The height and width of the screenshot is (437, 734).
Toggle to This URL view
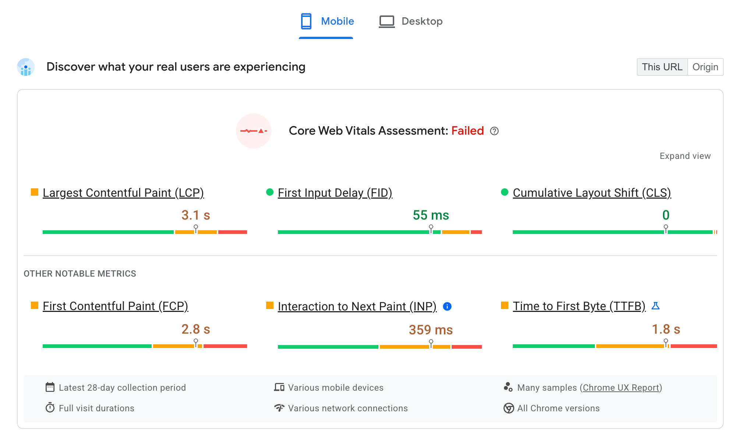tap(661, 67)
